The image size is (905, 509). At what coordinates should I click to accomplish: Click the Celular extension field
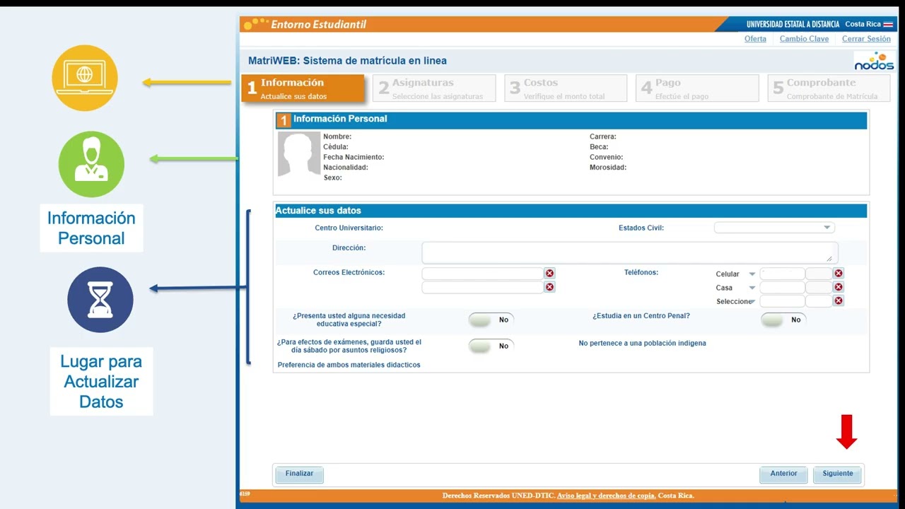[819, 274]
